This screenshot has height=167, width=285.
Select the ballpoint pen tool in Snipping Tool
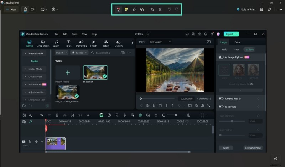(x=119, y=9)
